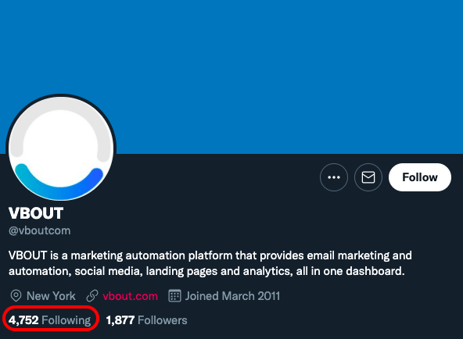The image size is (463, 339).
Task: Follow the VBOUT account
Action: click(420, 177)
